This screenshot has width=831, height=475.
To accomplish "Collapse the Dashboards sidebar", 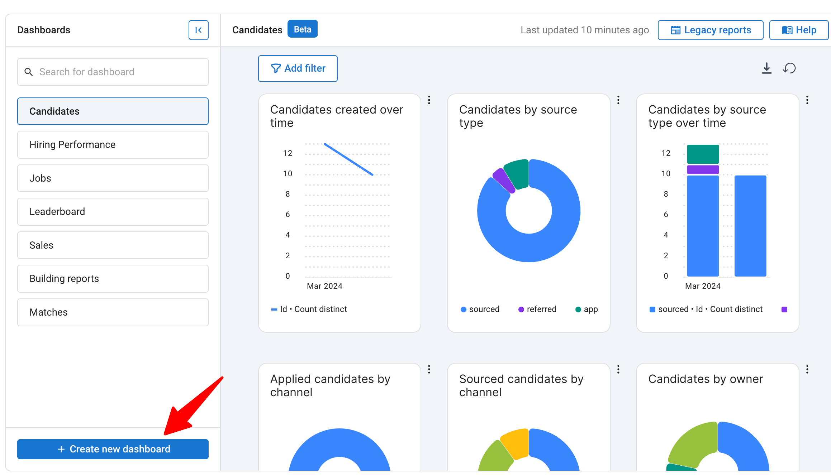I will (198, 30).
